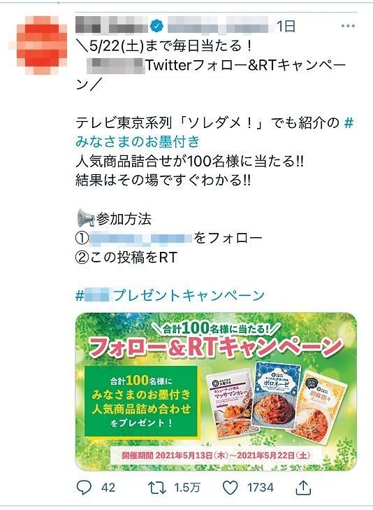Click the blue verified badge icon
Viewport: 373px width, 510px height.
pos(157,26)
